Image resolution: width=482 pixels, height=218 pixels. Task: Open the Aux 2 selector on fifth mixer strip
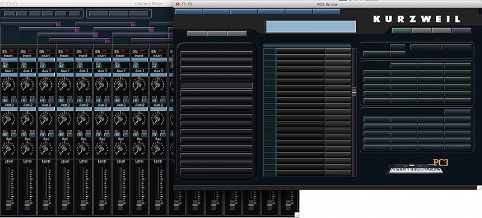point(84,108)
